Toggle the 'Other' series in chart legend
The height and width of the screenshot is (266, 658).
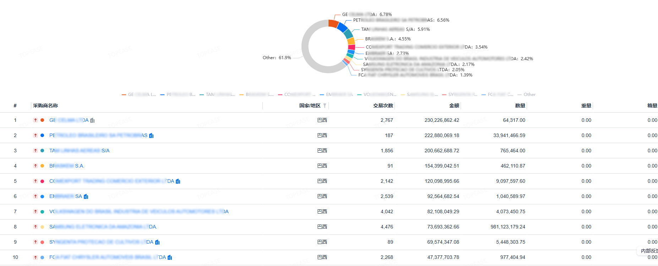527,95
